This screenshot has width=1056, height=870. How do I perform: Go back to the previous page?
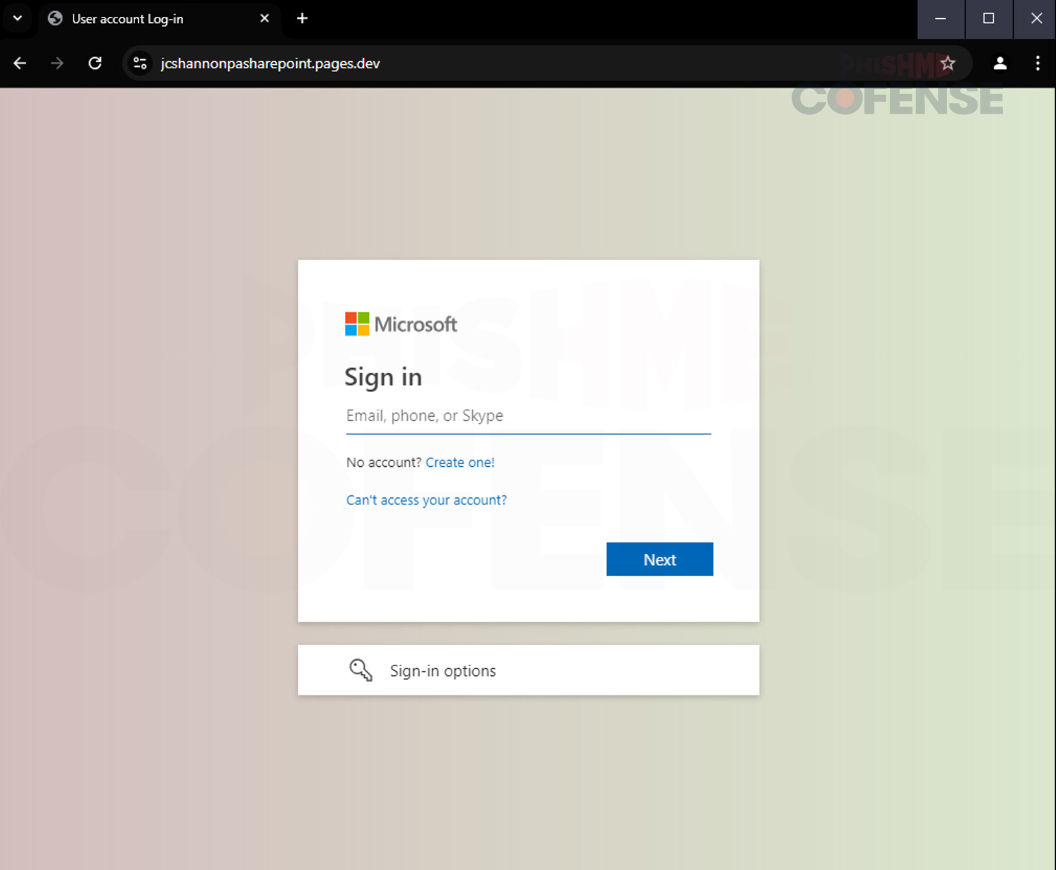[20, 63]
